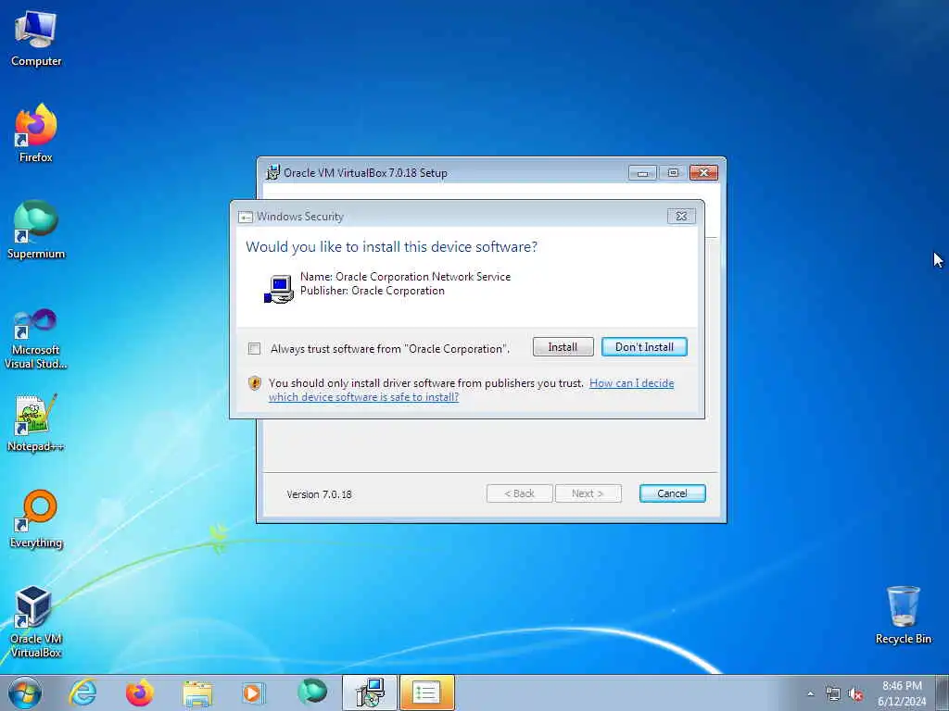Open the Windows Start menu orb
Viewport: 949px width, 711px height.
click(x=25, y=692)
